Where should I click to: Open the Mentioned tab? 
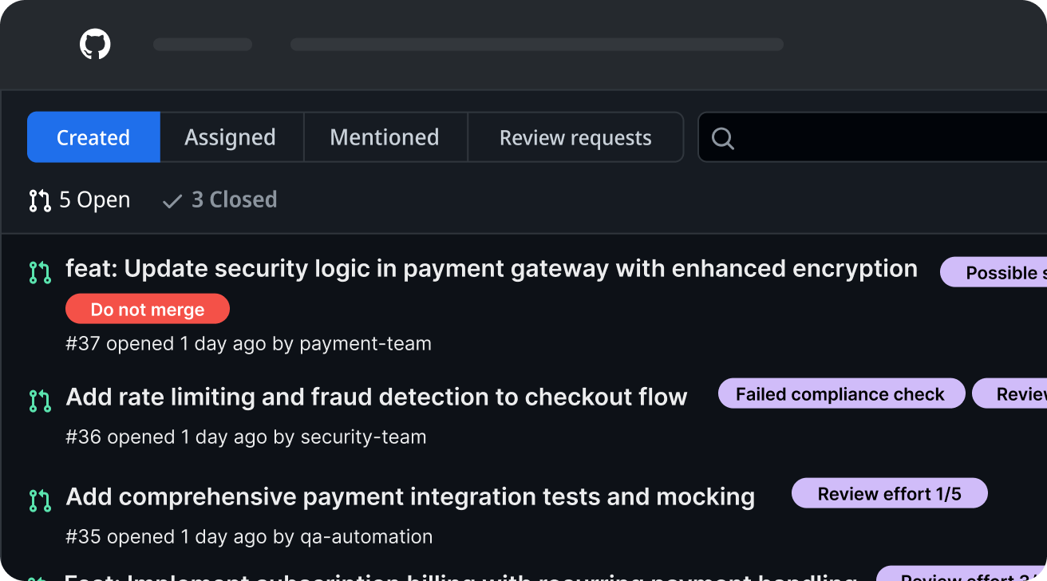point(385,136)
